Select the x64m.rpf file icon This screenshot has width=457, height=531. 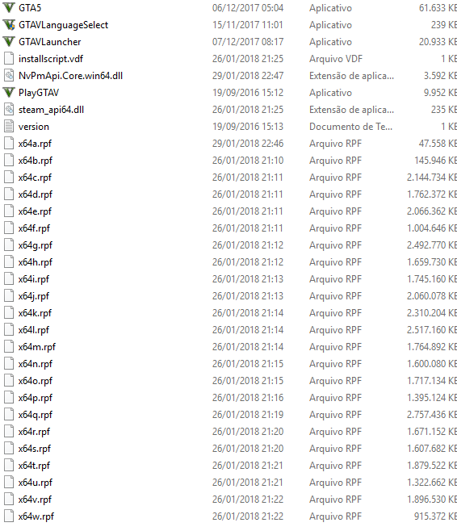coord(9,346)
